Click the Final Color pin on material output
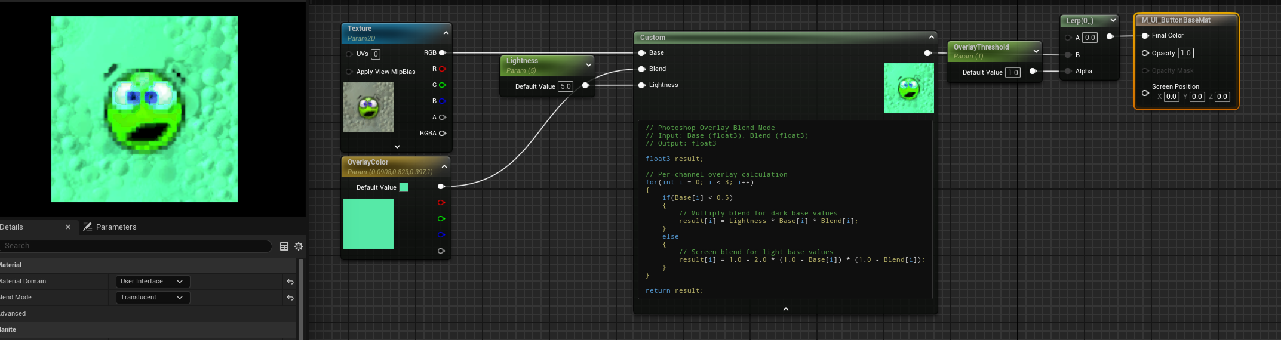Viewport: 1281px width, 340px height. tap(1145, 36)
